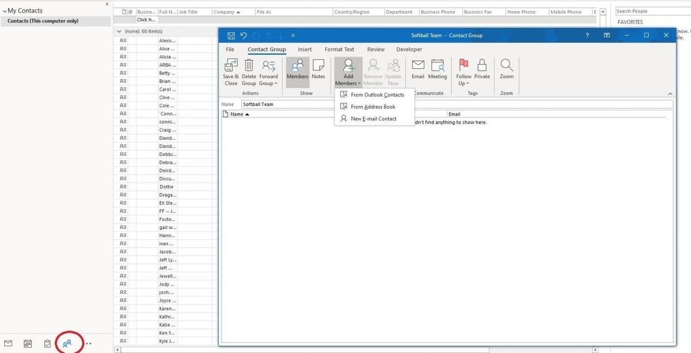Screen dimensions: 691x353
Task: Click the Save & Close icon
Action: point(230,70)
